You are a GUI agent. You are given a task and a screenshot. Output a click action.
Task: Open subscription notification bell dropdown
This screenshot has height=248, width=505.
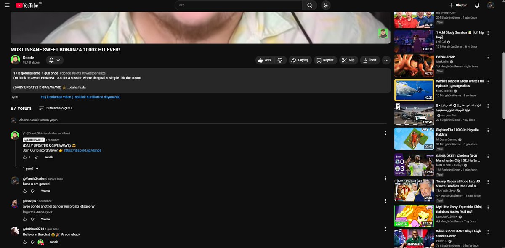tap(55, 60)
